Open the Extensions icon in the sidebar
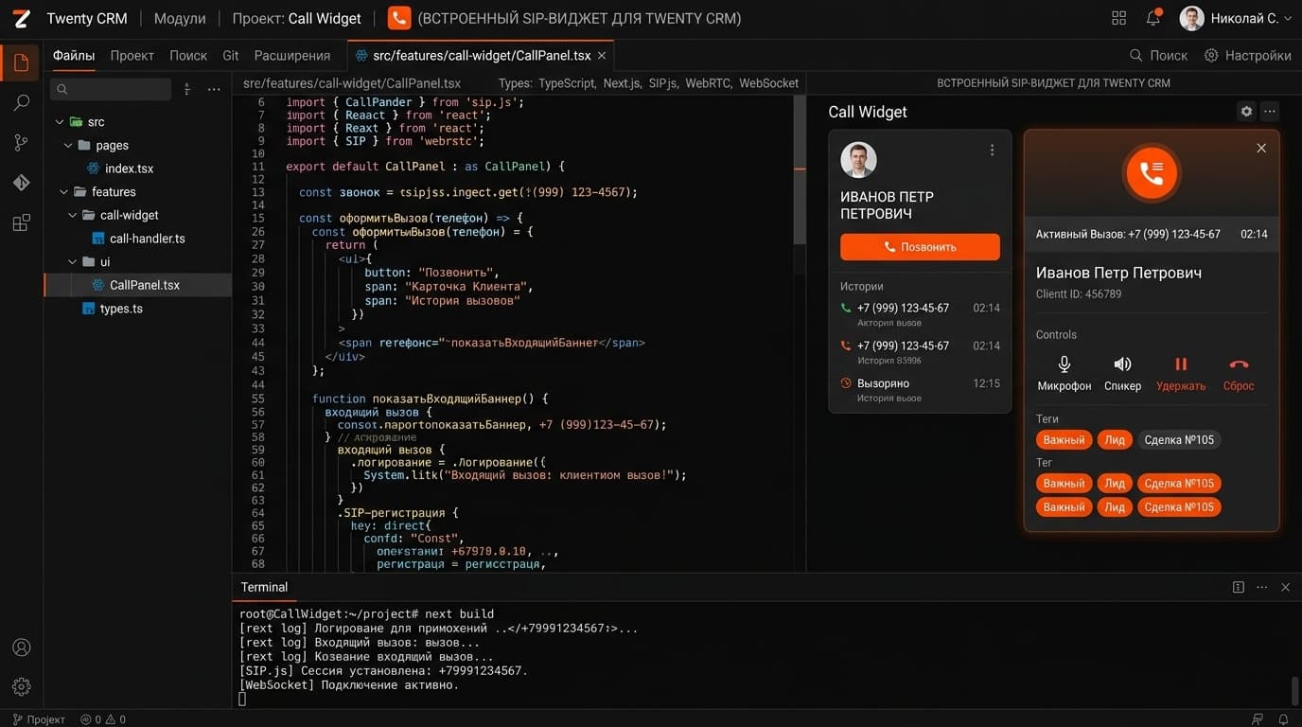The height and width of the screenshot is (727, 1302). click(x=21, y=223)
